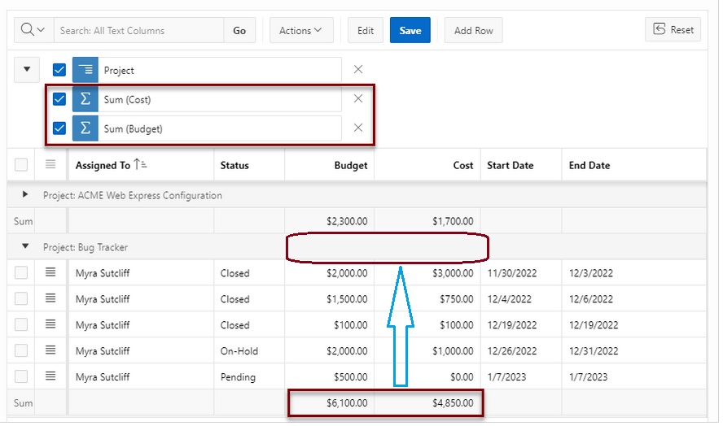
Task: Remove the Sum (Budget) aggregate
Action: pos(357,128)
